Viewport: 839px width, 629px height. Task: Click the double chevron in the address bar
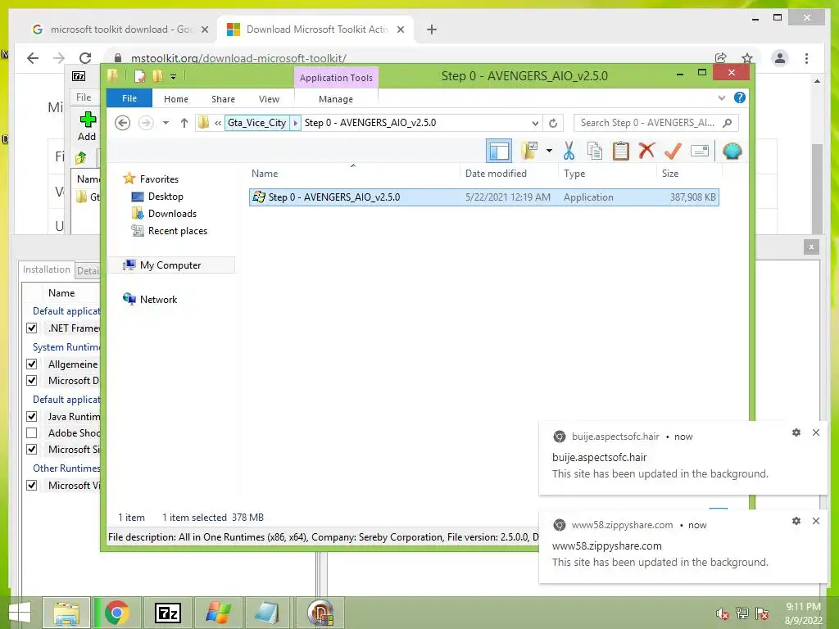[x=218, y=123]
